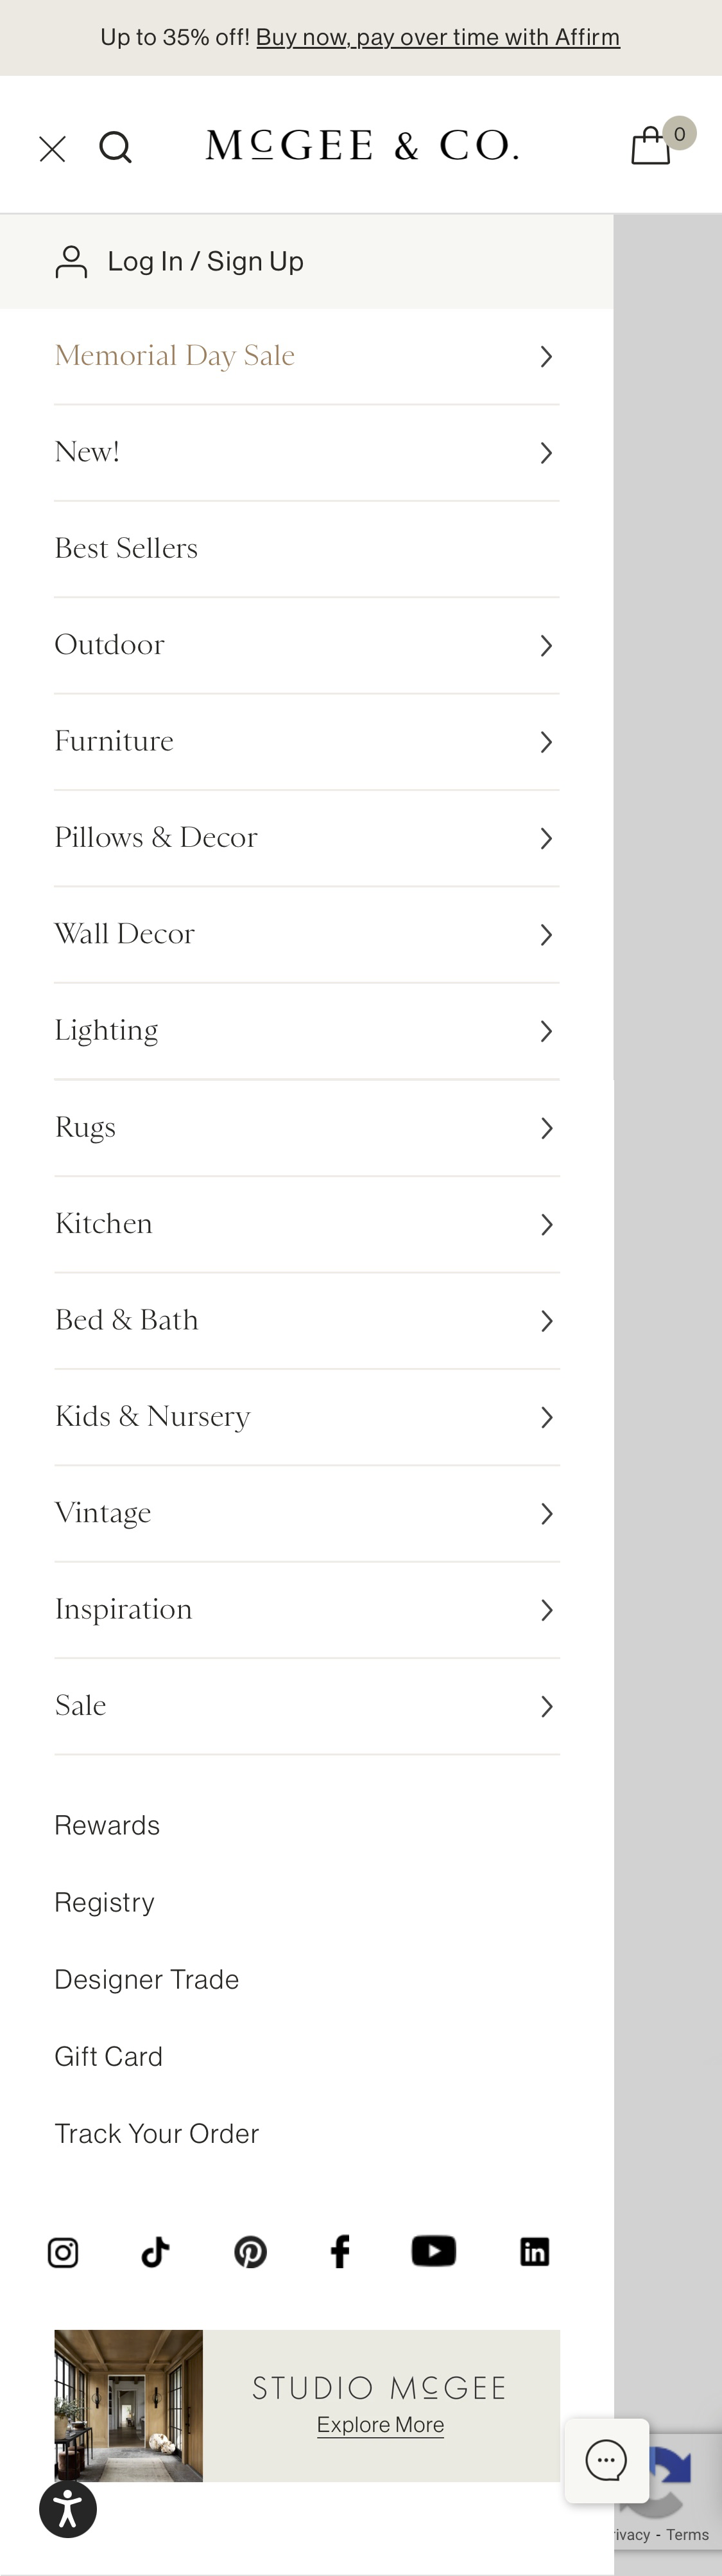
Task: Select the Best Sellers menu item
Action: point(126,548)
